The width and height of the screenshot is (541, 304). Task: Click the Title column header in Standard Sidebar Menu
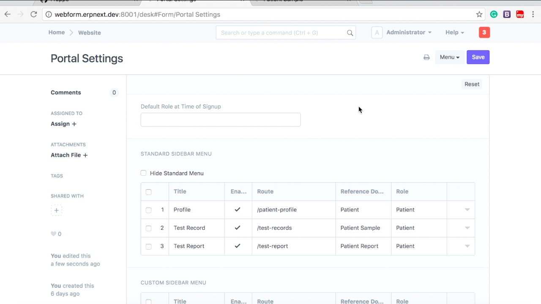(197, 191)
